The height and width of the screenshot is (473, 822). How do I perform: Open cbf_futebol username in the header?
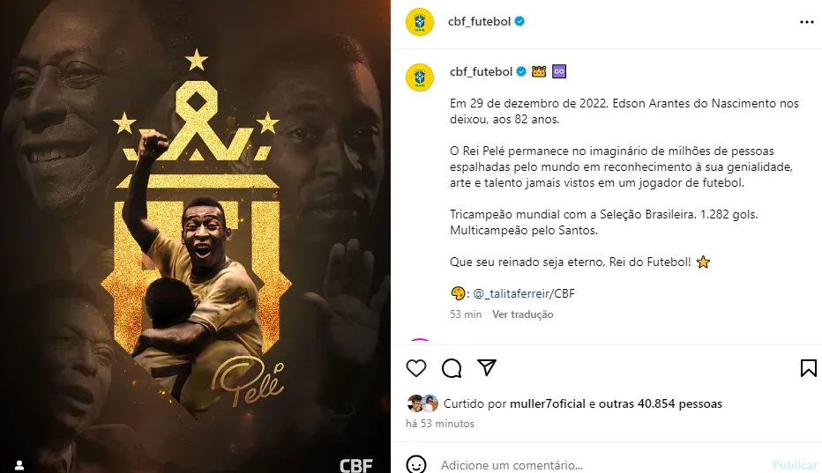tap(479, 21)
